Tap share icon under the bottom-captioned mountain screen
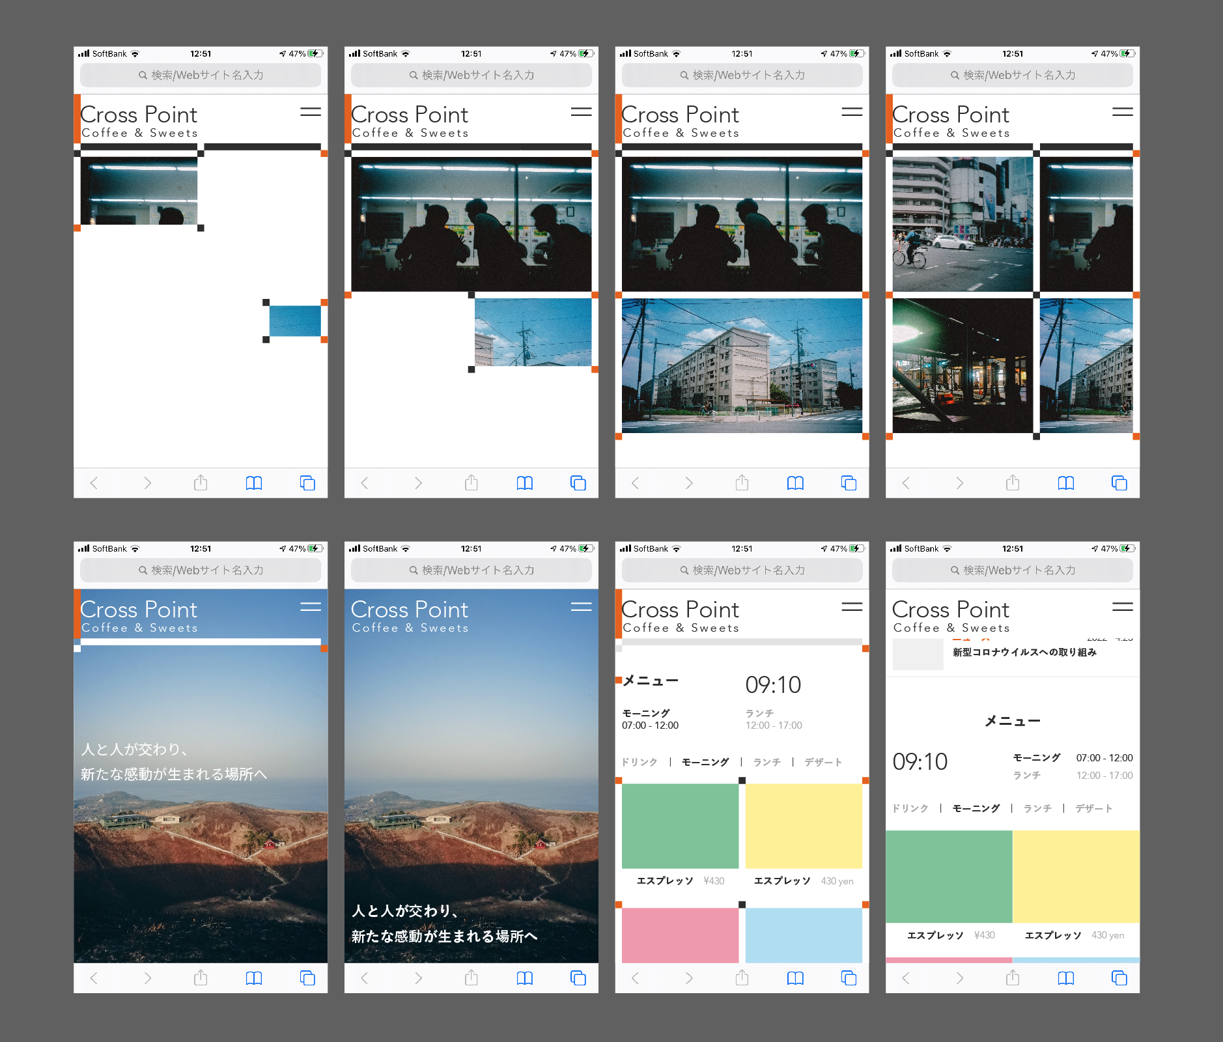The height and width of the screenshot is (1042, 1223). (x=471, y=978)
